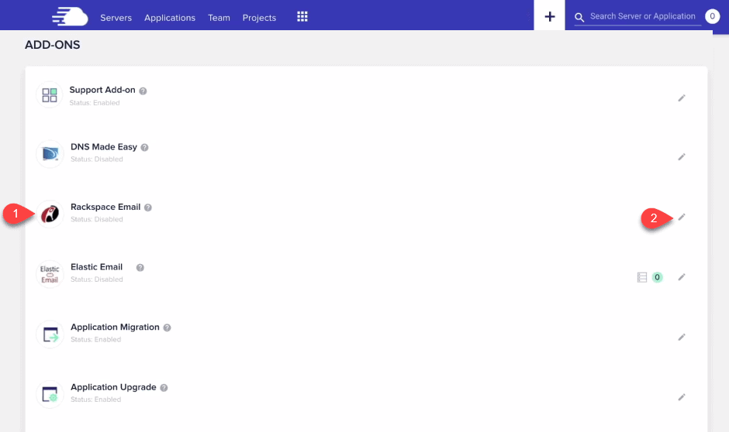Open the Elastic Email list icon
Viewport: 729px width, 432px height.
pos(642,277)
